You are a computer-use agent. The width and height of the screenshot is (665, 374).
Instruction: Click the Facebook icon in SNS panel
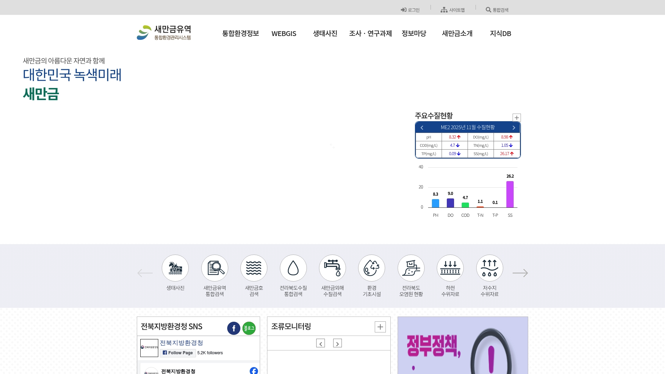(234, 328)
